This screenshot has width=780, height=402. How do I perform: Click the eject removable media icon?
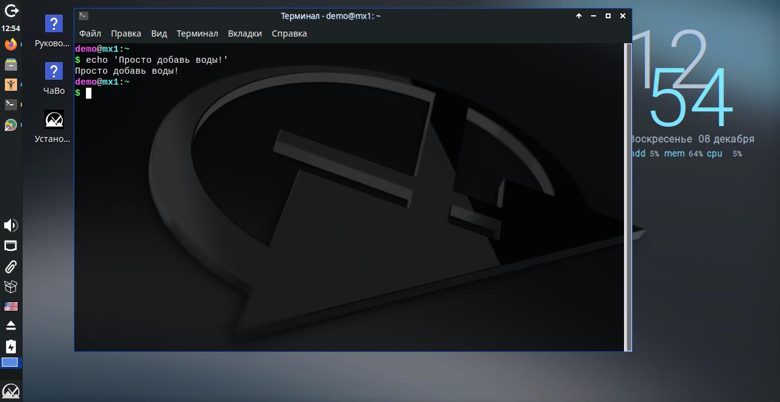(10, 326)
